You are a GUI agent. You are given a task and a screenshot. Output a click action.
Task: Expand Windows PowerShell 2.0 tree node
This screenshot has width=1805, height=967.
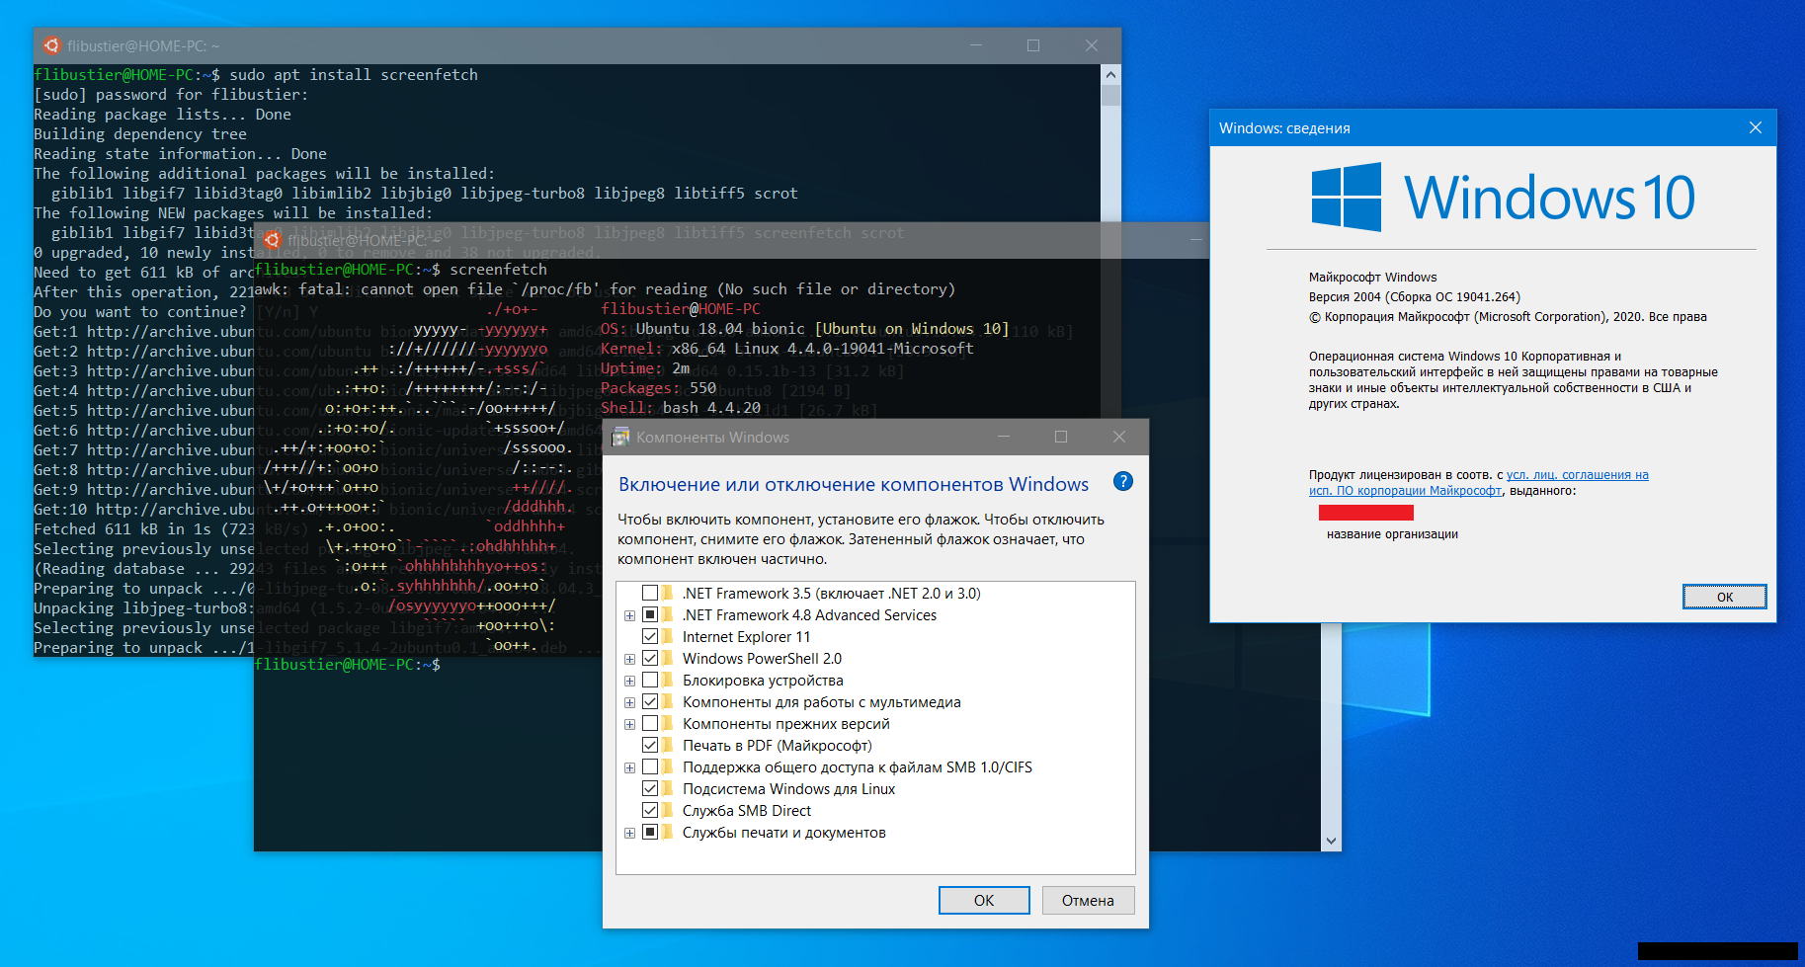(629, 659)
